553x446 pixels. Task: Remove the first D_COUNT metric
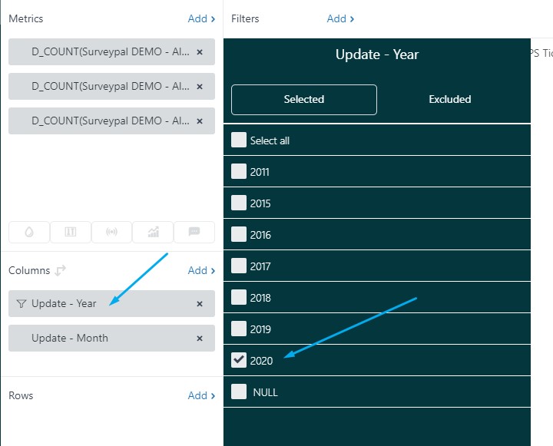(200, 52)
